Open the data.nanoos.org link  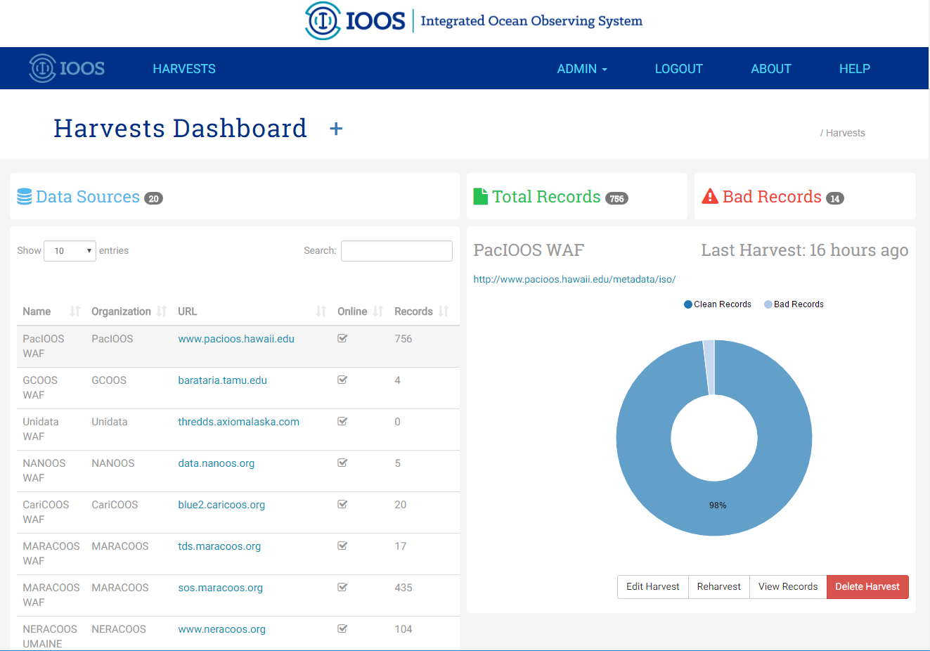(216, 463)
